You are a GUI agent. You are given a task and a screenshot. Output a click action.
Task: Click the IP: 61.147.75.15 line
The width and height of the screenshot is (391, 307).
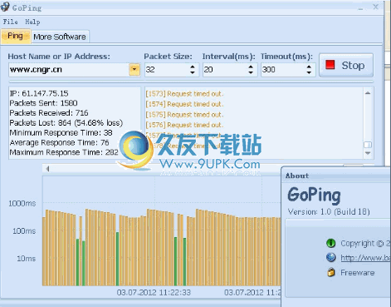tap(39, 93)
